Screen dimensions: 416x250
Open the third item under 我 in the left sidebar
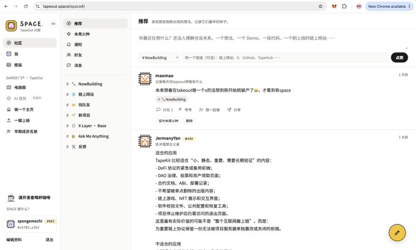click(x=30, y=65)
